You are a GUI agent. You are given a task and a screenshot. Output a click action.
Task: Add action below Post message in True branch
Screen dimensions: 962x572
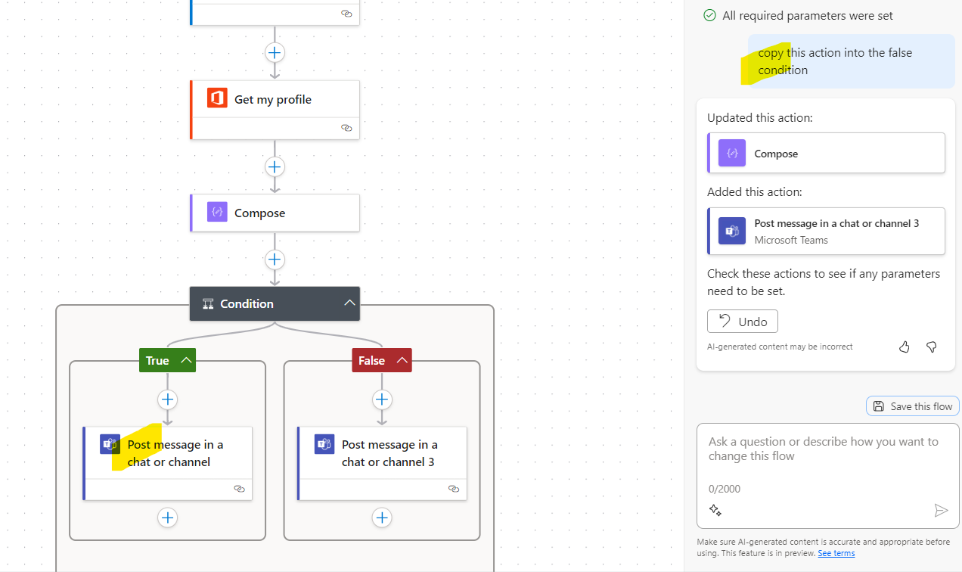point(168,518)
